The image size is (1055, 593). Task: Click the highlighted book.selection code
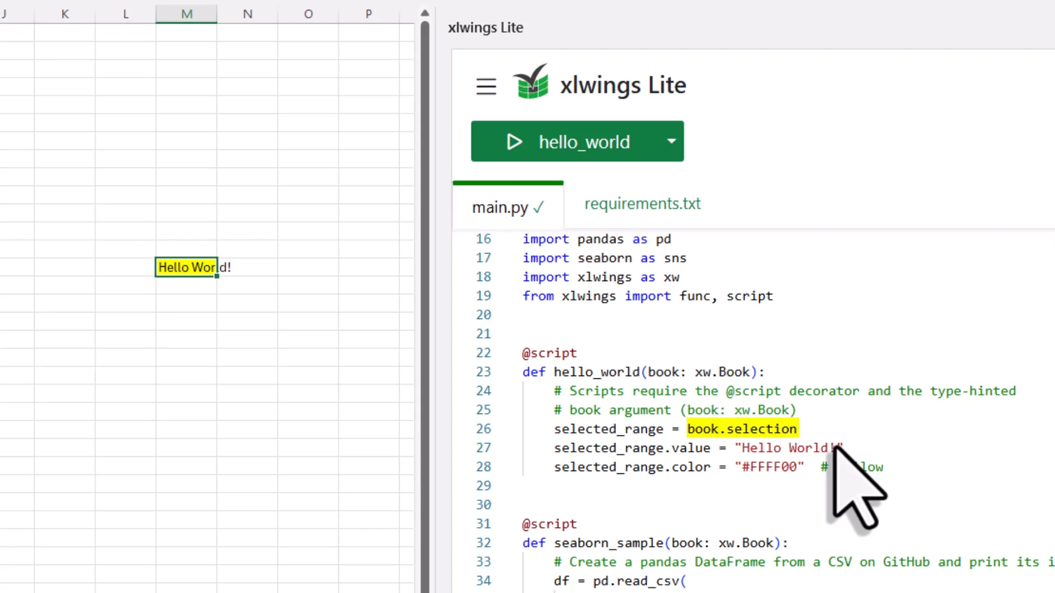click(x=742, y=429)
